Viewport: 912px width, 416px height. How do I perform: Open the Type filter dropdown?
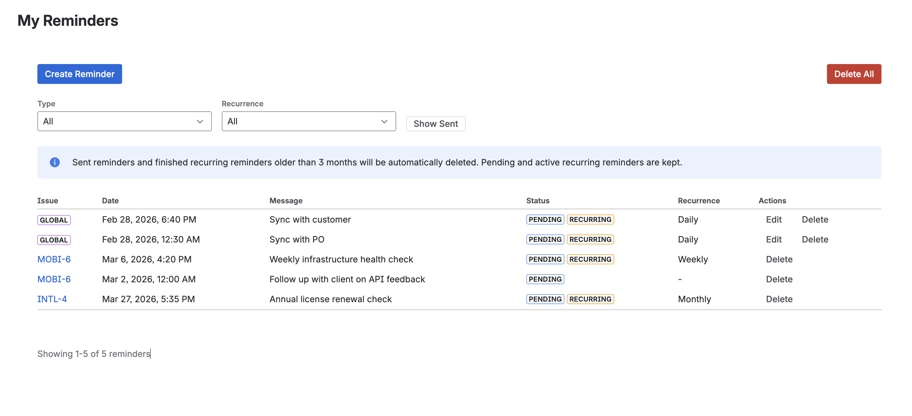point(124,121)
